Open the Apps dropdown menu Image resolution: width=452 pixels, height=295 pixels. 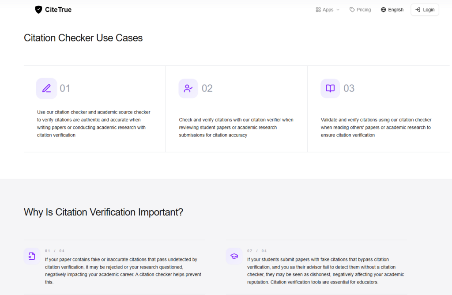pyautogui.click(x=328, y=10)
